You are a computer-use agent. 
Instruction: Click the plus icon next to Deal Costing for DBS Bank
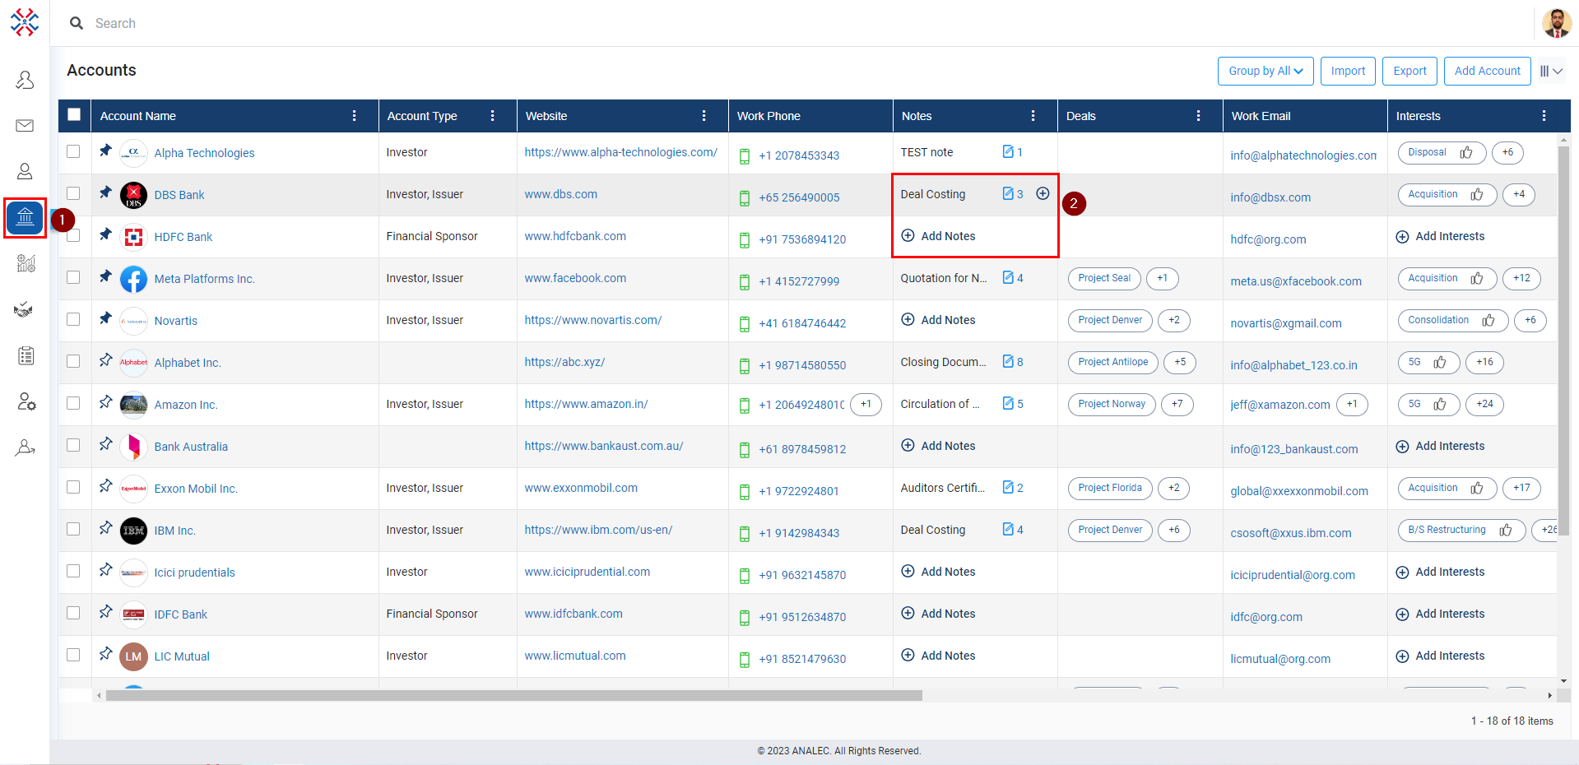pos(1043,193)
